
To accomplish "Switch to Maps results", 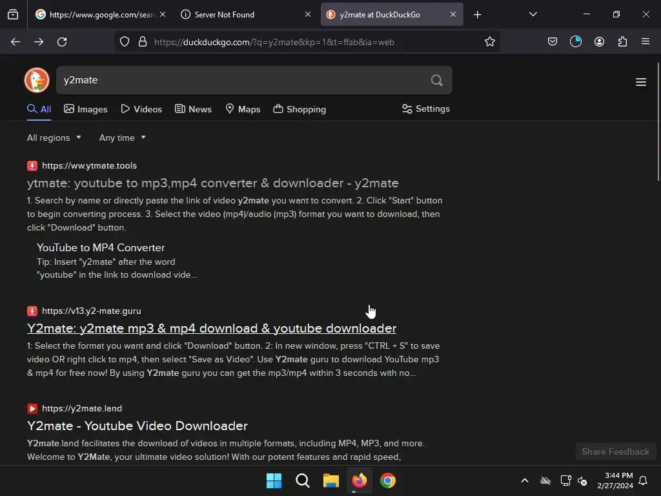I will [x=243, y=109].
